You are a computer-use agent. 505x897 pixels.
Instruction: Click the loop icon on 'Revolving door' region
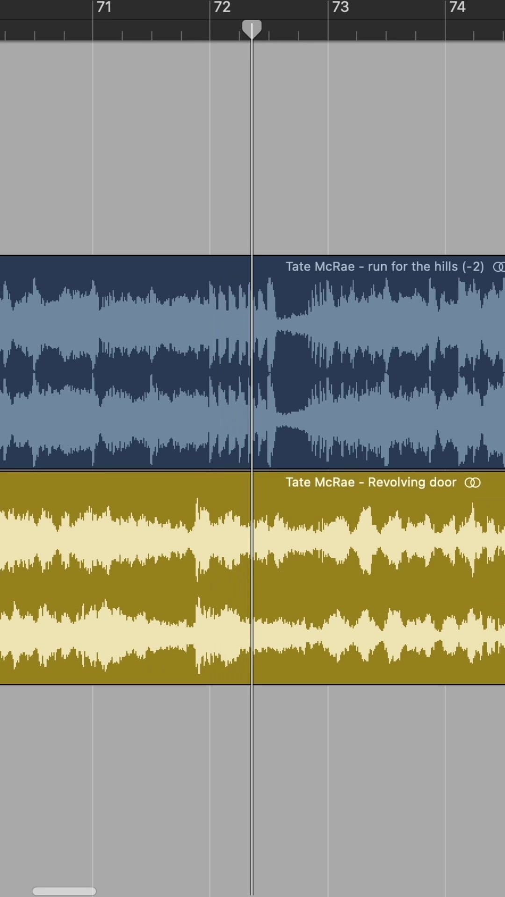[x=472, y=483]
